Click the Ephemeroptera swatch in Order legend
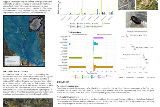Image resolution: width=160 pixels, height=107 pixels. click(x=83, y=76)
